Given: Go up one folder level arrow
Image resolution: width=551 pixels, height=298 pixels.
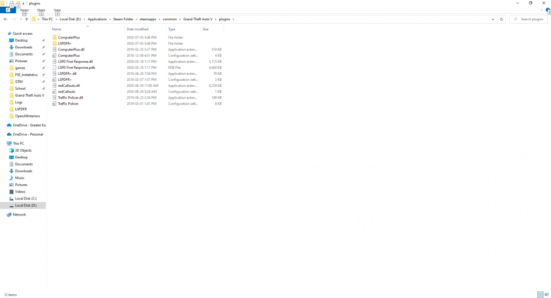Looking at the screenshot, I should pos(26,19).
